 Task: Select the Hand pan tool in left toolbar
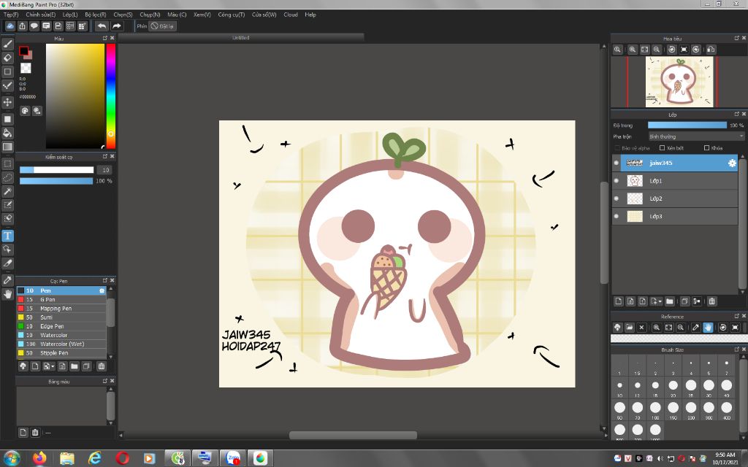pos(7,294)
